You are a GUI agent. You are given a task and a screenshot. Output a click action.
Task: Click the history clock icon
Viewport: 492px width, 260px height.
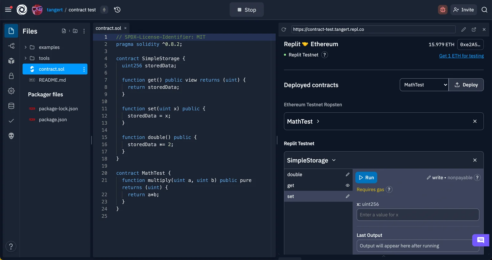117,10
